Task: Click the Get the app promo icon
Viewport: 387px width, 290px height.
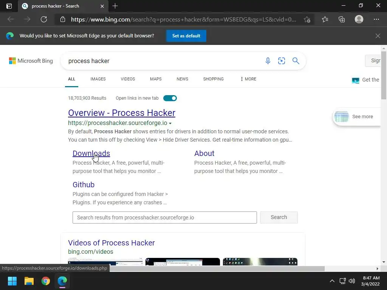Action: tap(355, 80)
